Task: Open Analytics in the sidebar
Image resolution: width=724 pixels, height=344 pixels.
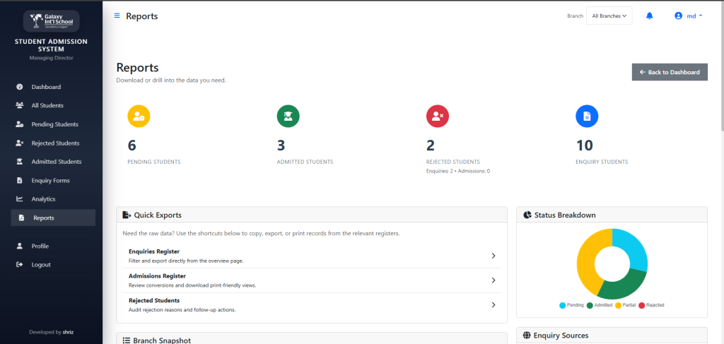Action: 43,199
